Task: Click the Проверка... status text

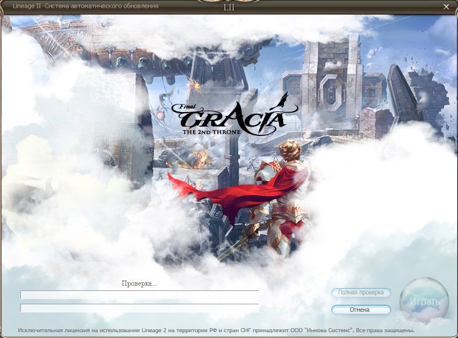Action: 139,283
